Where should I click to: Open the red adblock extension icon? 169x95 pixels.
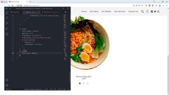tap(149, 6)
